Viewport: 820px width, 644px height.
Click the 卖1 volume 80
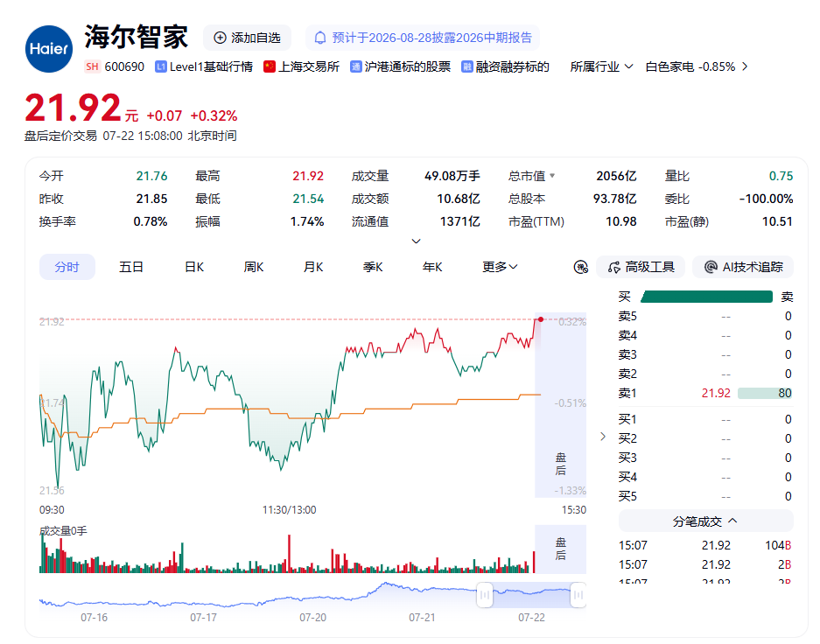tap(784, 393)
